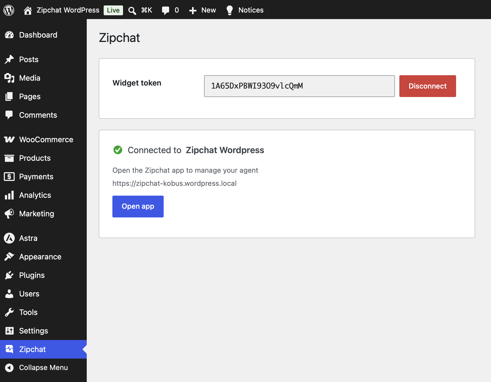This screenshot has height=382, width=491.
Task: Click the Widget token input field
Action: point(300,86)
